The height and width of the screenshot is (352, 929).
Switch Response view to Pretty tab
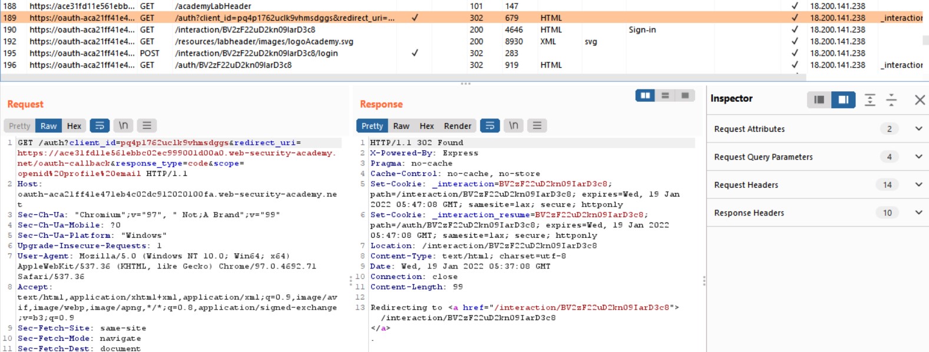click(372, 126)
